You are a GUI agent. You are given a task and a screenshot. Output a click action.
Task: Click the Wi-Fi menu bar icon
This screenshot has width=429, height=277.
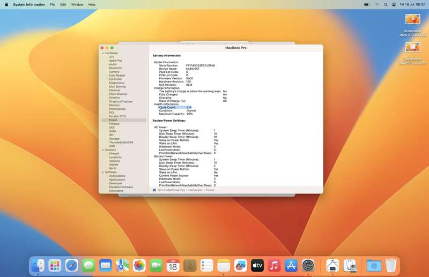(377, 4)
